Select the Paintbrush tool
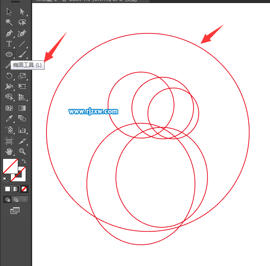This screenshot has height=266, width=270. [23, 54]
